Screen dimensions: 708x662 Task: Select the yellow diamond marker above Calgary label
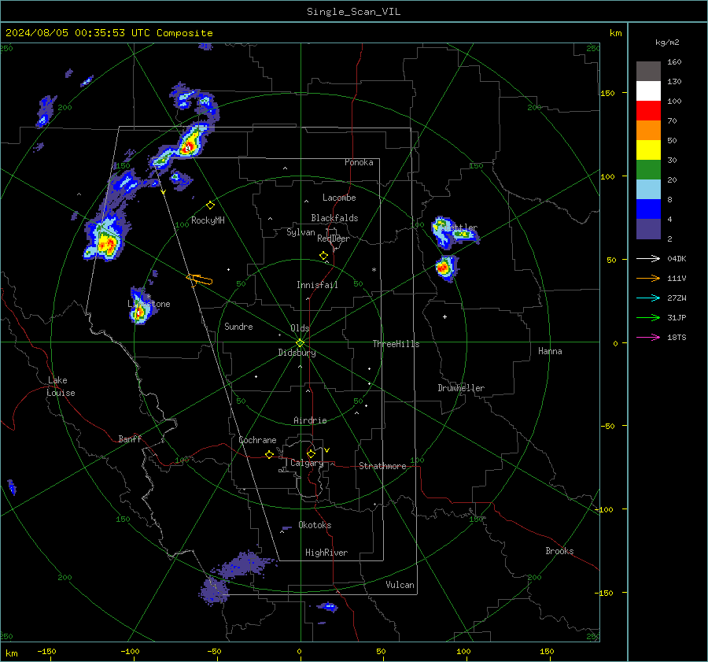point(311,453)
